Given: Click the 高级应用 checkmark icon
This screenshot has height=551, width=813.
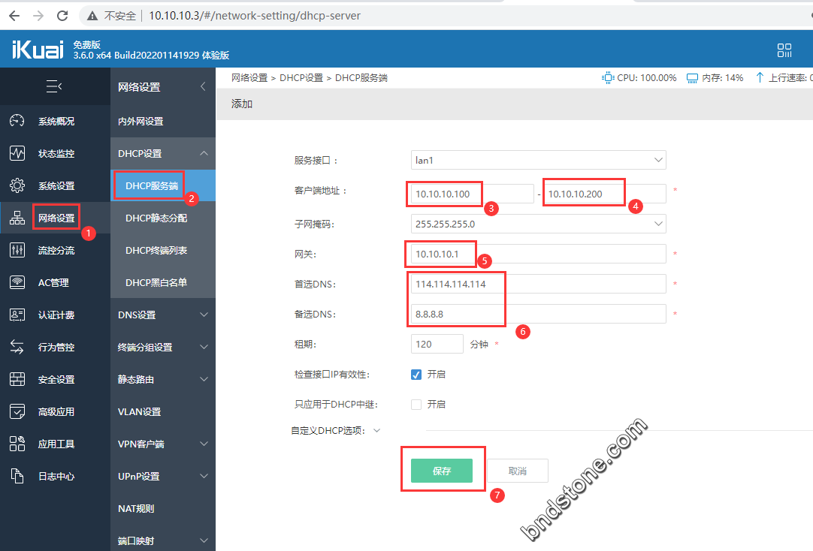Looking at the screenshot, I should (x=17, y=411).
